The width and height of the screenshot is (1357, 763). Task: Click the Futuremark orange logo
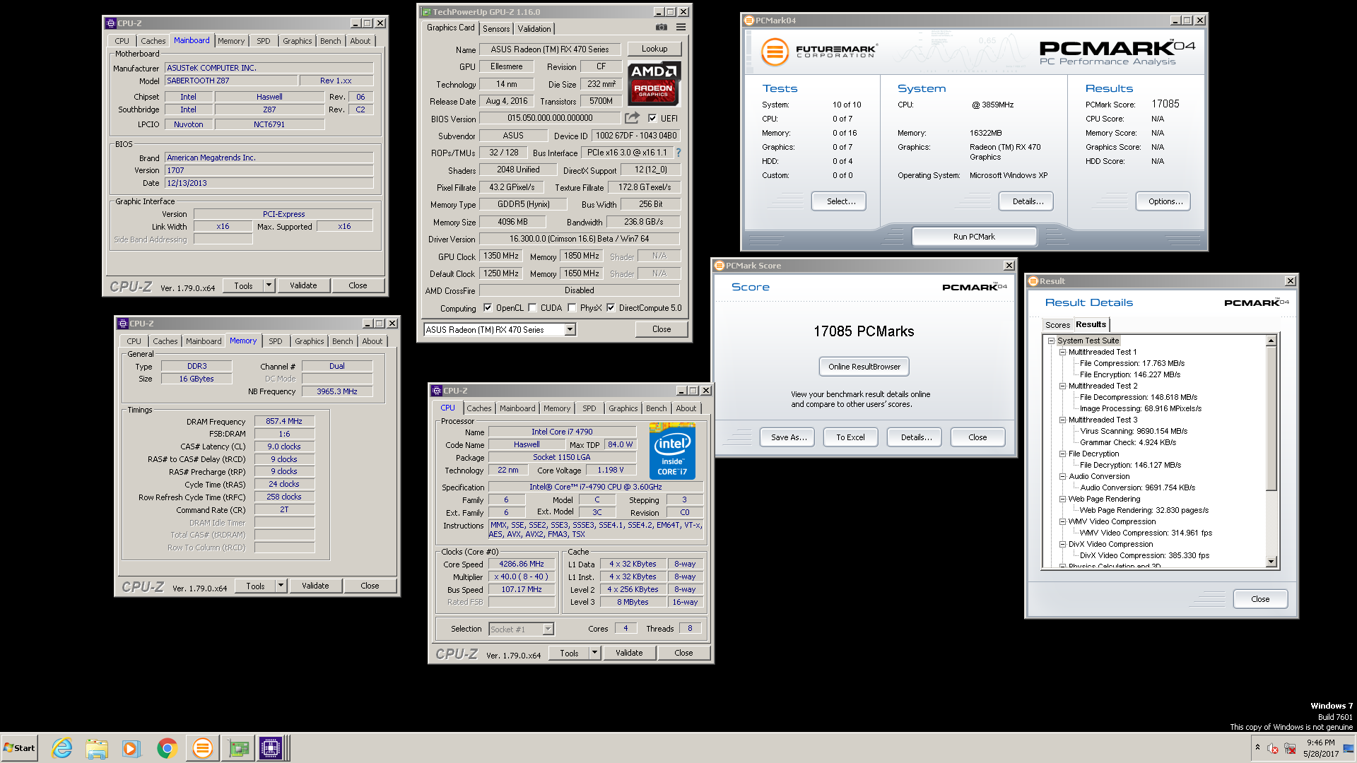click(775, 52)
